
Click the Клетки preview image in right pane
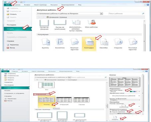125,82
